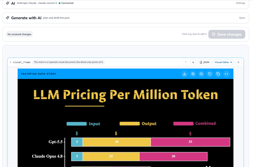Show the chart embed code
Viewport: 253px width, 167px height.
point(226,74)
